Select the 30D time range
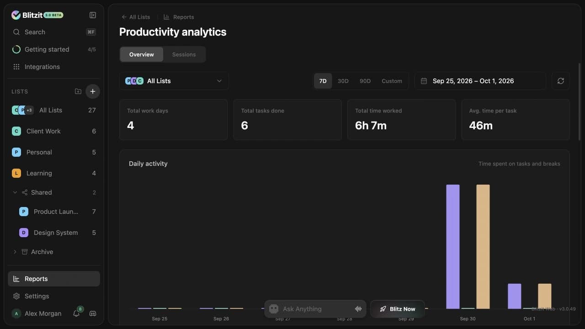Viewport: 585px width, 329px height. (x=343, y=81)
